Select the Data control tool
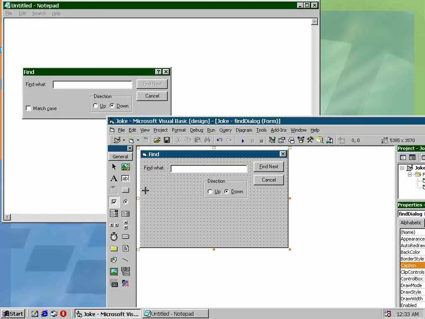This screenshot has height=319, width=425. point(125,272)
